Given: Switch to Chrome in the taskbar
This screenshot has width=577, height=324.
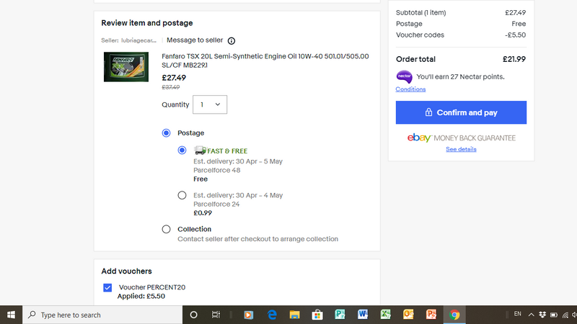Looking at the screenshot, I should pos(454,315).
